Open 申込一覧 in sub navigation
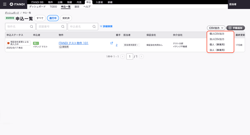The image size is (250, 135). (66, 7)
